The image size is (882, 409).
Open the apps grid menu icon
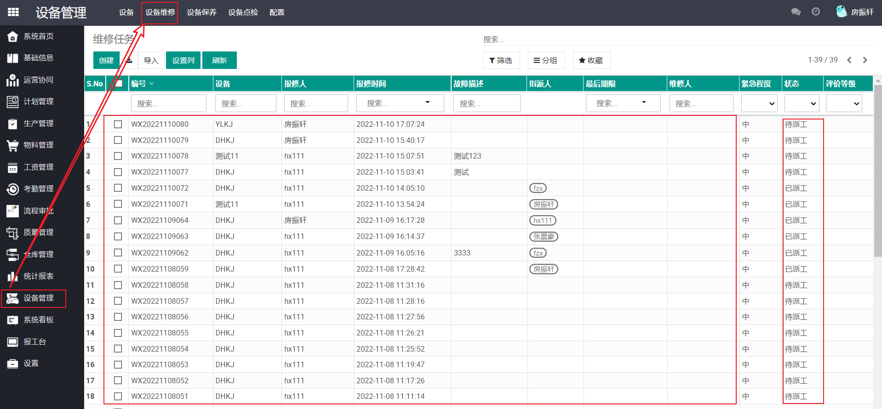click(13, 12)
